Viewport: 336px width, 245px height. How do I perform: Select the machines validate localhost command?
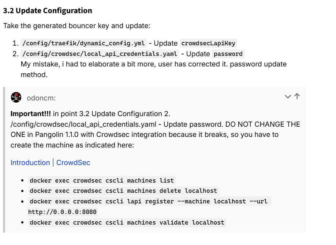tap(127, 223)
